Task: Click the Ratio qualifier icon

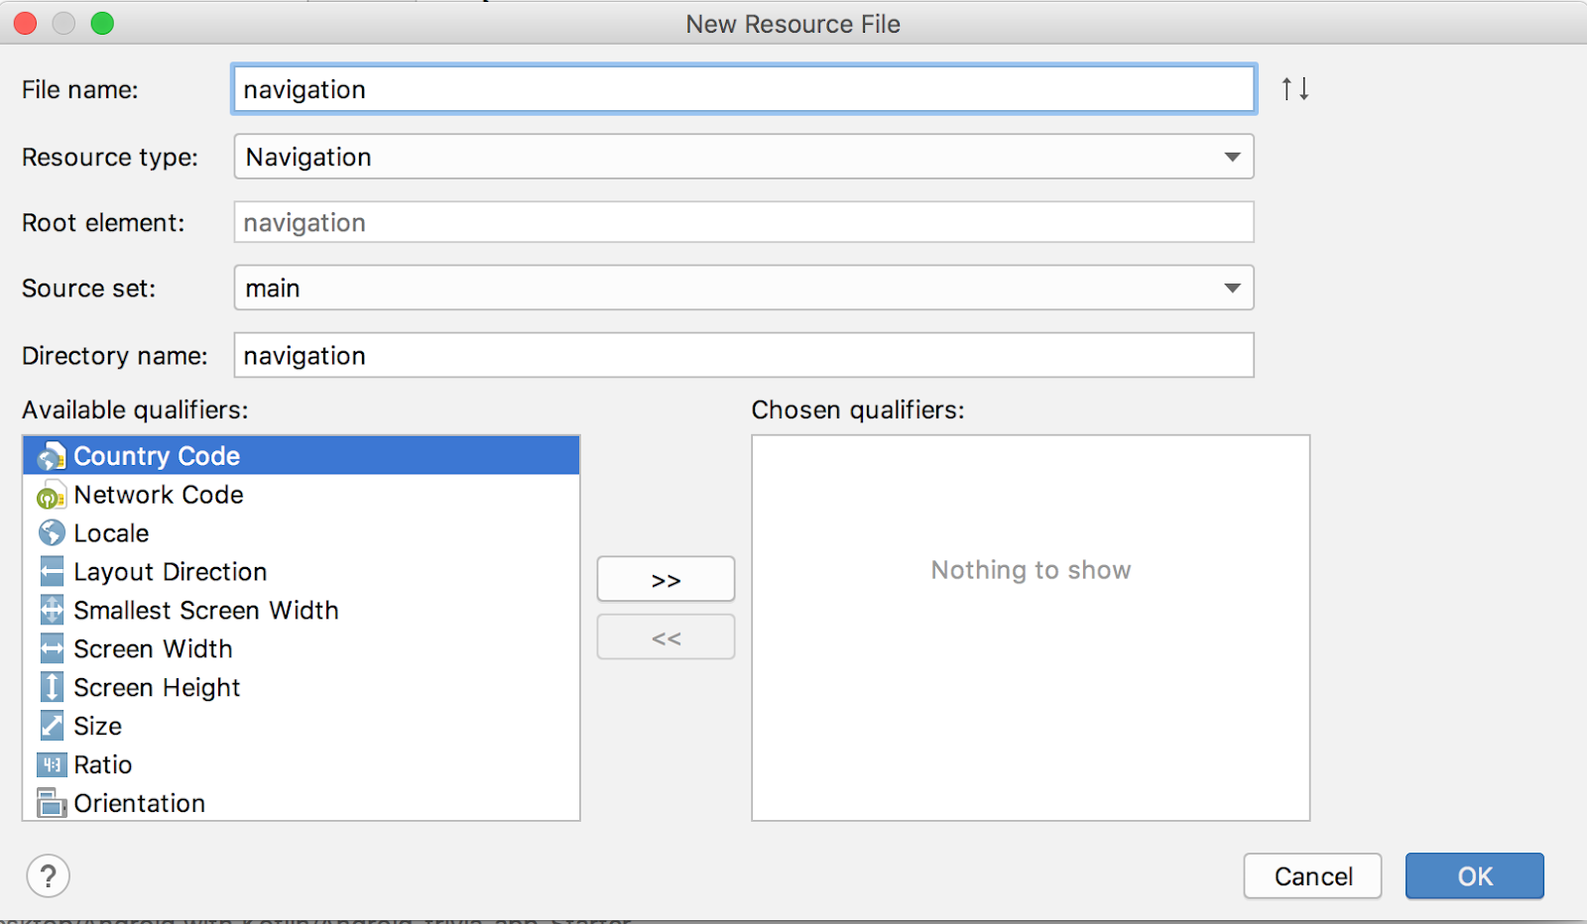Action: pyautogui.click(x=52, y=764)
